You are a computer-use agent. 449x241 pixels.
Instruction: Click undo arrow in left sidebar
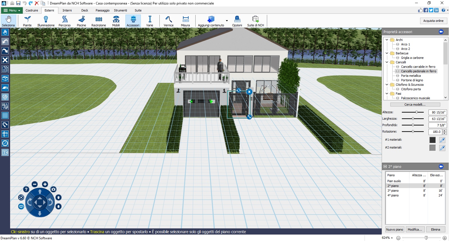coord(5,41)
